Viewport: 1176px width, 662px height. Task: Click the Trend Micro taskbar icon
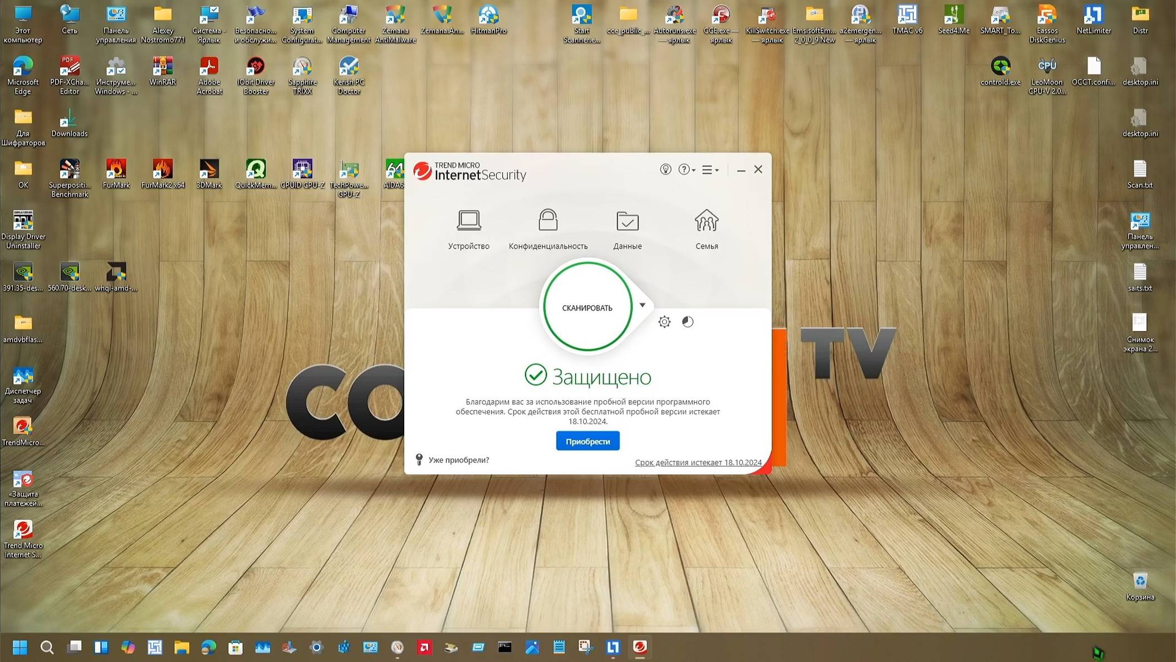click(640, 647)
